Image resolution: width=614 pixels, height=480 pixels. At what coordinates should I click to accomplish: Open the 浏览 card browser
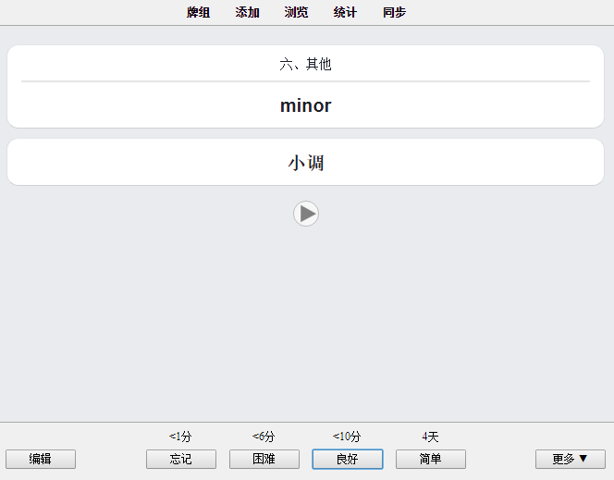[296, 13]
